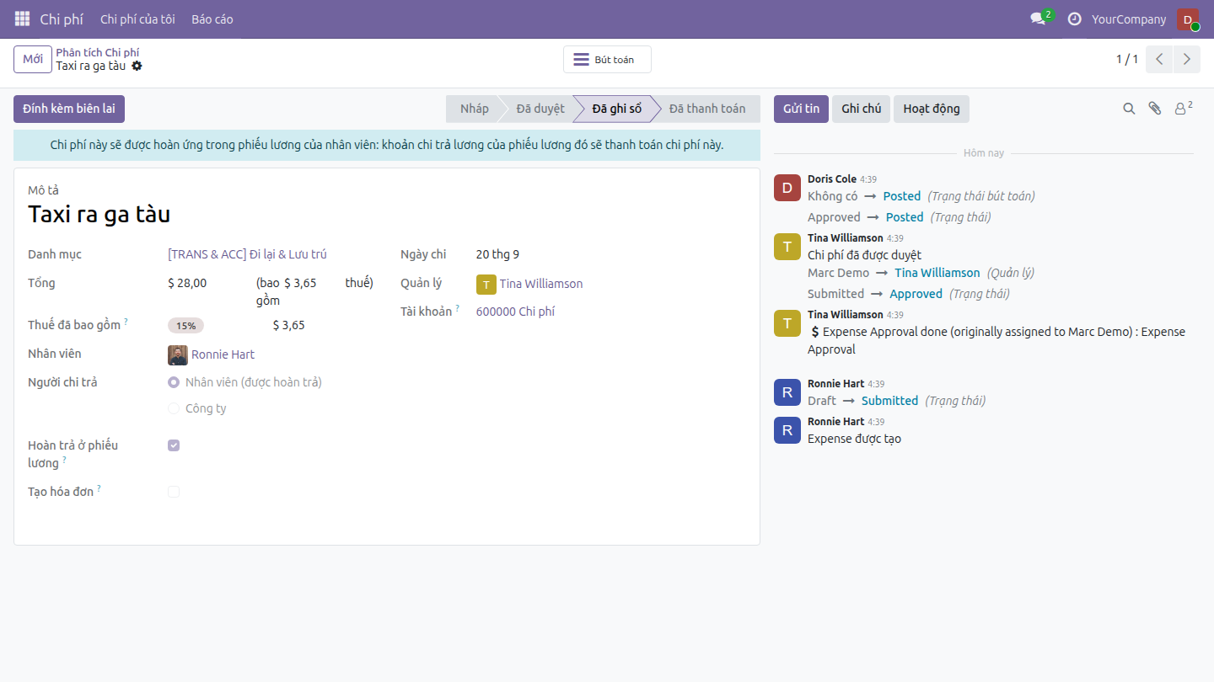Screen dimensions: 1214x682
Task: Open the Chi phí app home link
Action: 62,19
